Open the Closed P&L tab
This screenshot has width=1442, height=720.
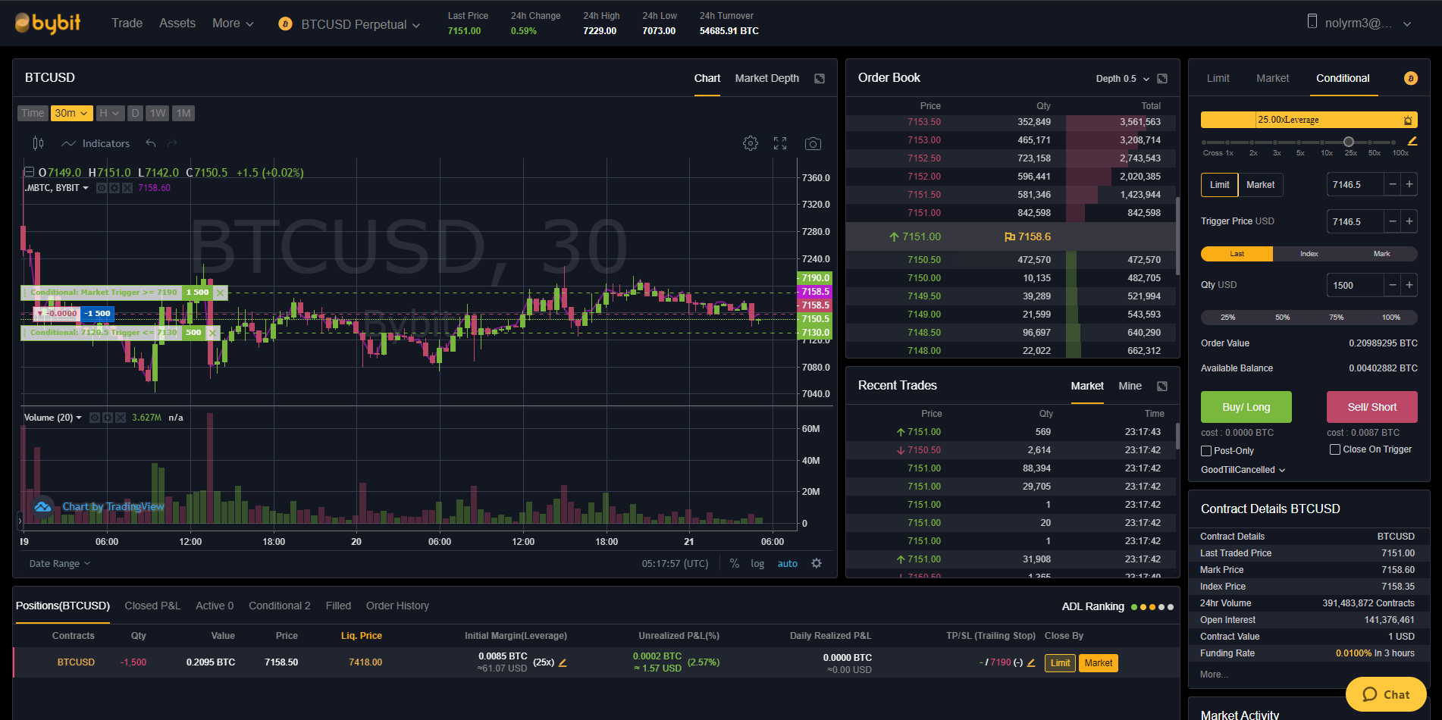point(152,606)
